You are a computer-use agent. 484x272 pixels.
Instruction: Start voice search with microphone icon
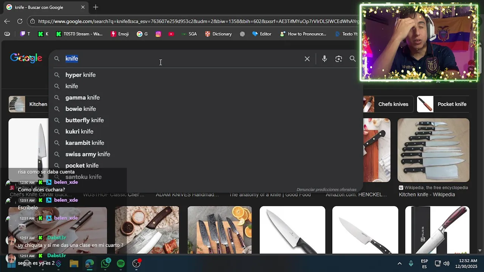pos(324,59)
